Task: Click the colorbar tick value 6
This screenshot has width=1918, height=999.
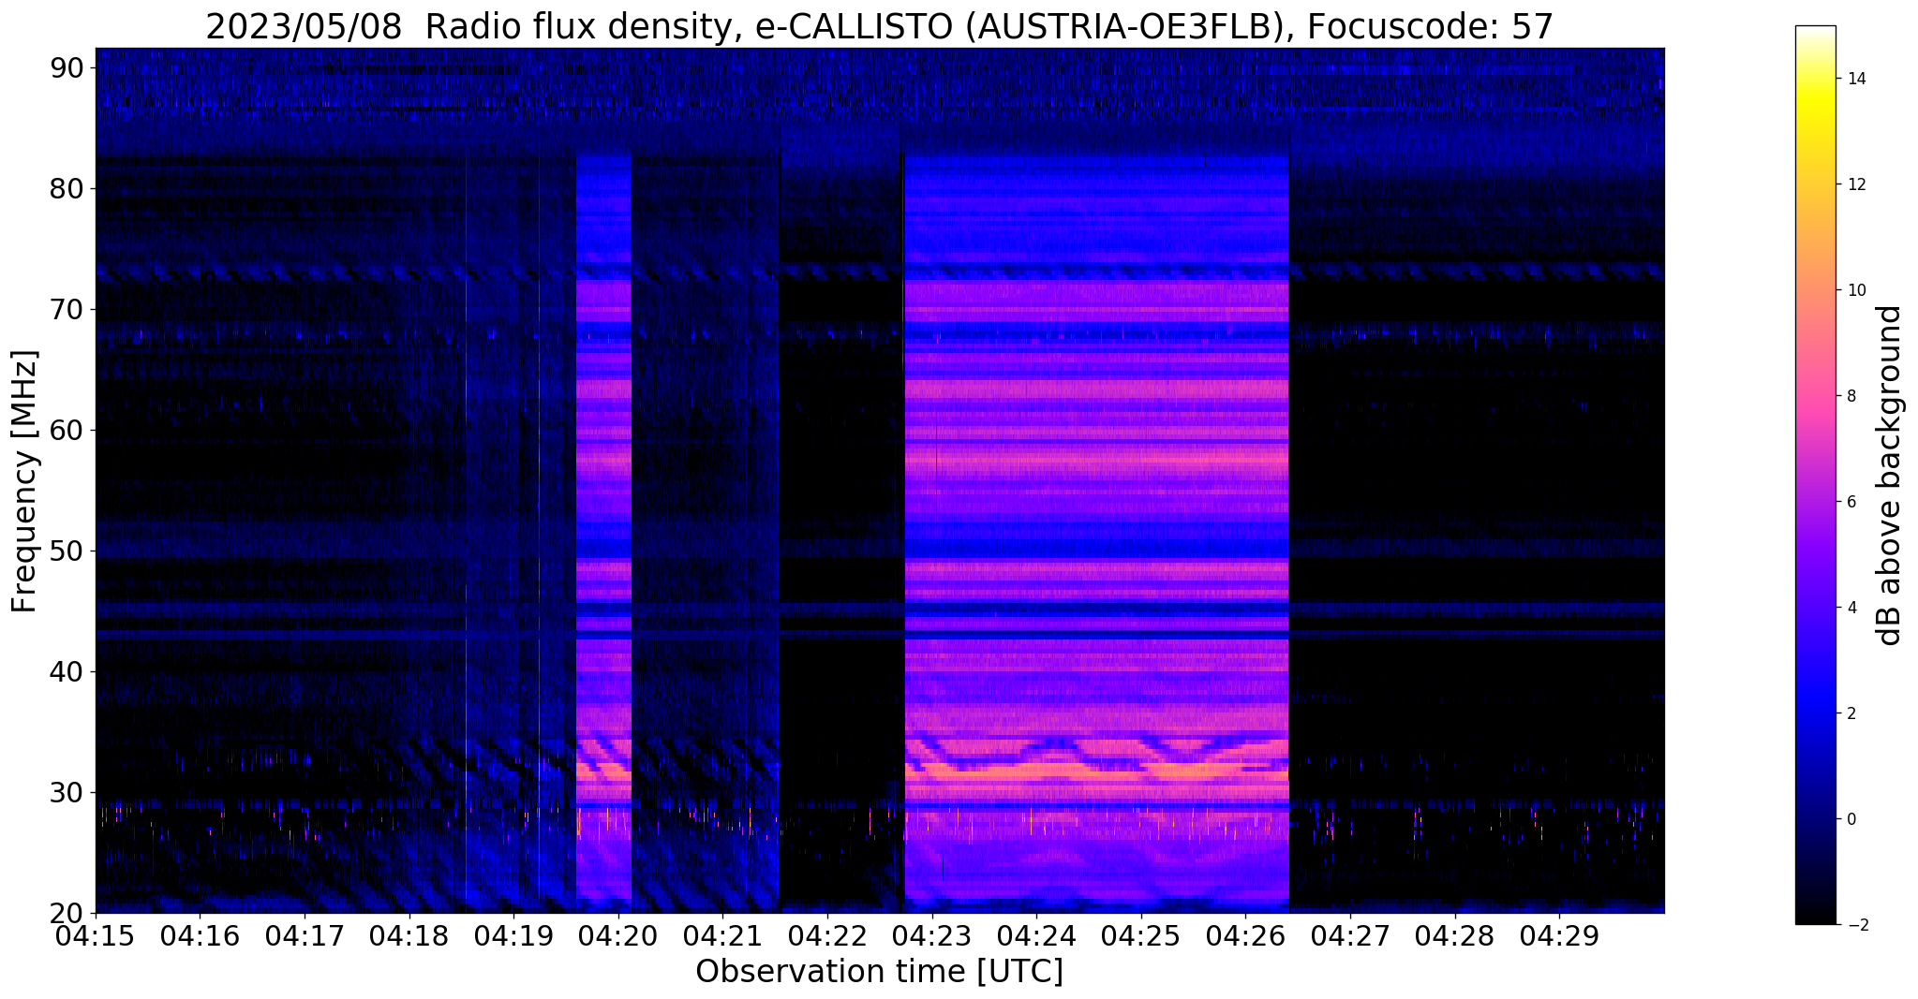Action: tap(1851, 502)
